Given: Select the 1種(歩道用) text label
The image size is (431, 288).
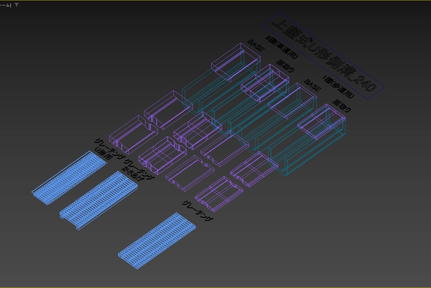Looking at the screenshot, I should (338, 87).
